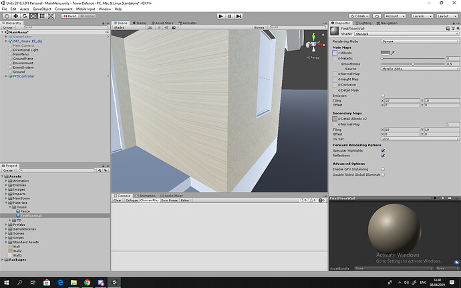Open the Shader dropdown
The height and width of the screenshot is (288, 461).
click(407, 34)
